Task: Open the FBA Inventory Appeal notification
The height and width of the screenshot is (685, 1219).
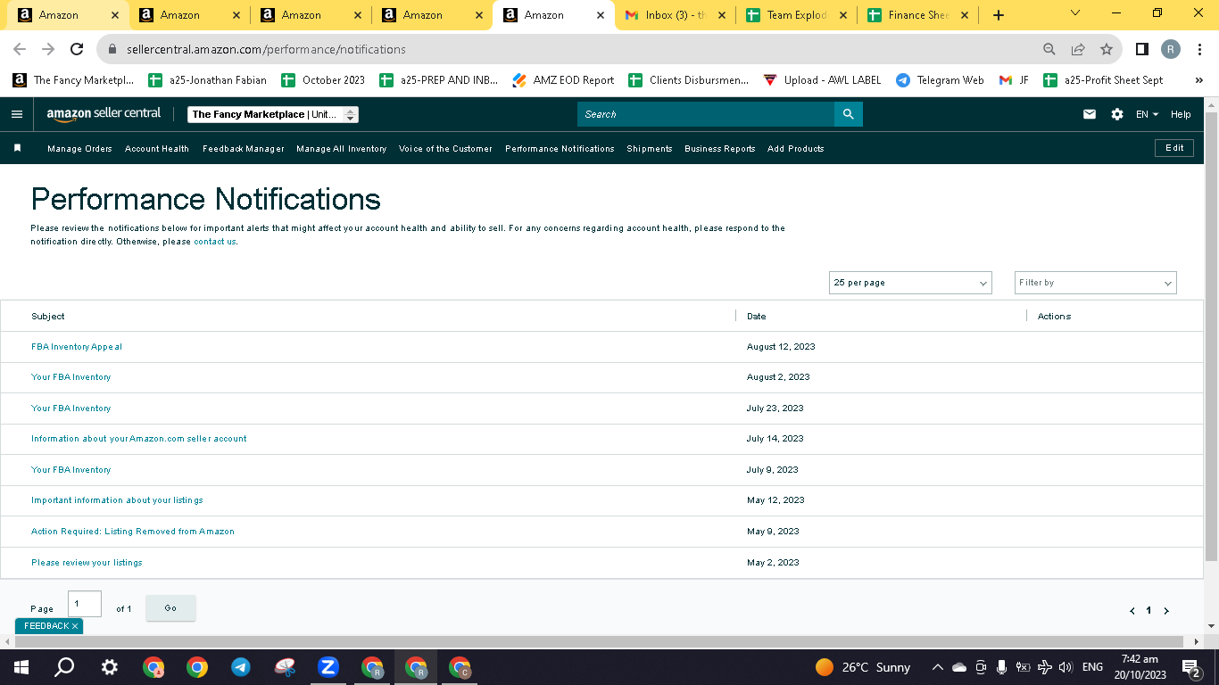Action: (x=77, y=347)
